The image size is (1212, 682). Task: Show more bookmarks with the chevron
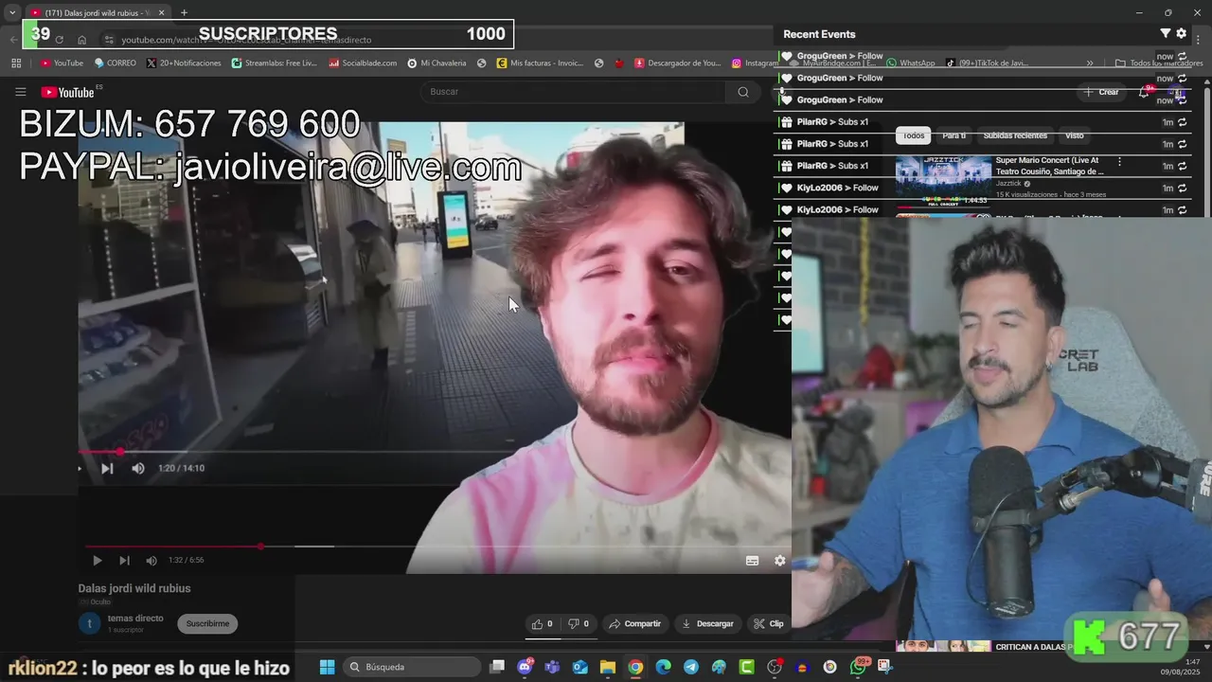1090,63
